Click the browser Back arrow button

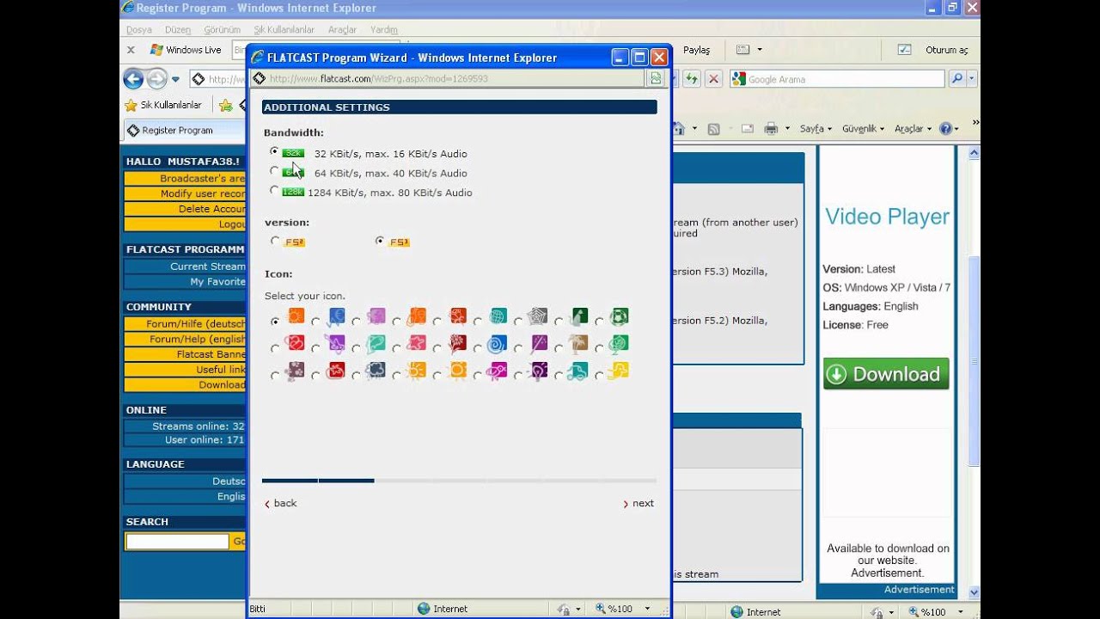click(133, 79)
